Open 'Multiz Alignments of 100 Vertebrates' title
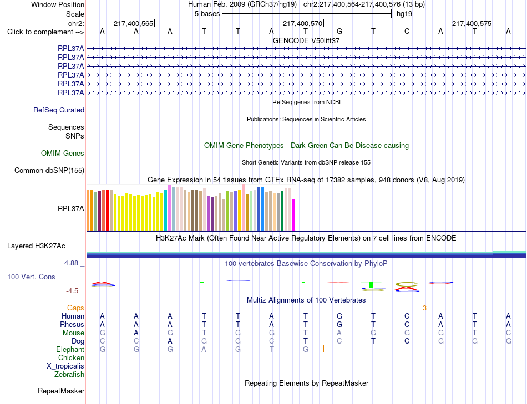This screenshot has height=404, width=527. point(306,300)
